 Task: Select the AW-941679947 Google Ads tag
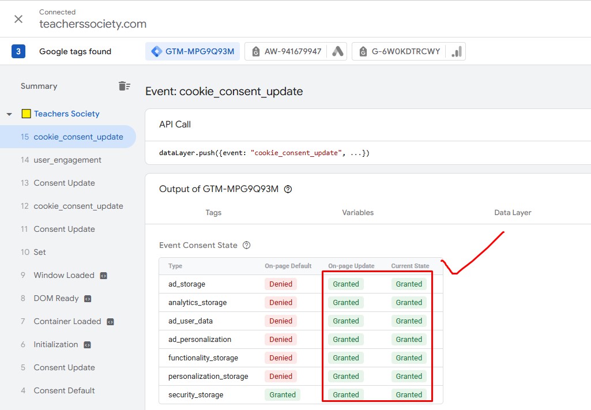(293, 51)
